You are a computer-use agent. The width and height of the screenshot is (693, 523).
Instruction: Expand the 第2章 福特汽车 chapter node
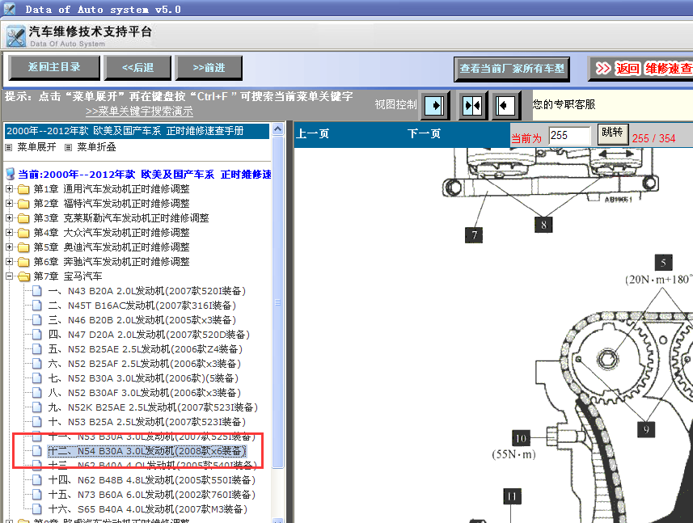point(9,203)
